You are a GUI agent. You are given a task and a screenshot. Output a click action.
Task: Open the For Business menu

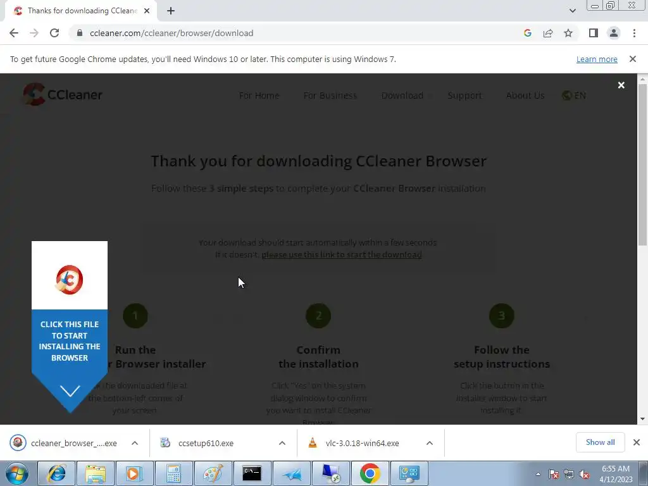(330, 96)
